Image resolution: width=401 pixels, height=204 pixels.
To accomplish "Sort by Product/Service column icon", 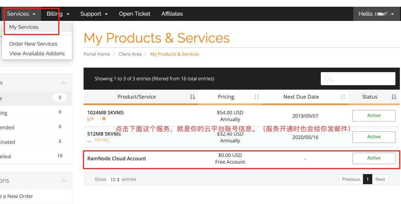I will tap(192, 97).
